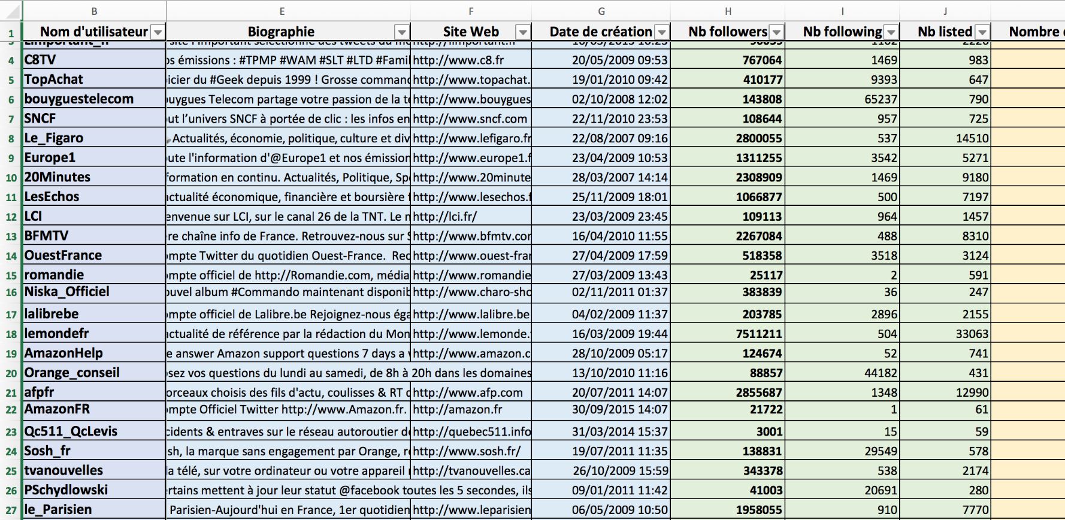Select the date 22/08/2007 09:16 cell
Image resolution: width=1065 pixels, height=520 pixels.
[x=601, y=138]
